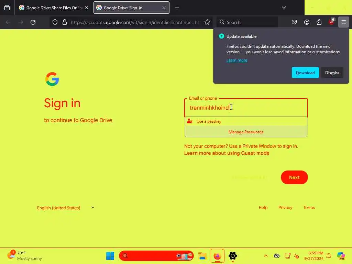Open Firefox View tab overview icon
352x264 pixels.
[x=7, y=8]
